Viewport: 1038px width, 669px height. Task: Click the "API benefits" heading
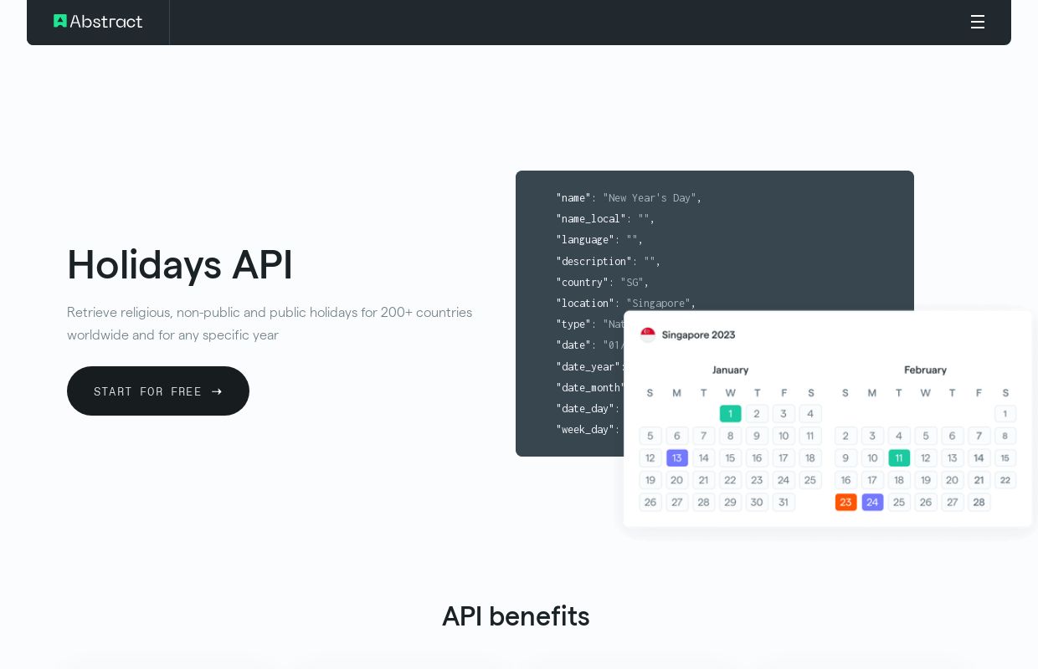click(x=516, y=616)
